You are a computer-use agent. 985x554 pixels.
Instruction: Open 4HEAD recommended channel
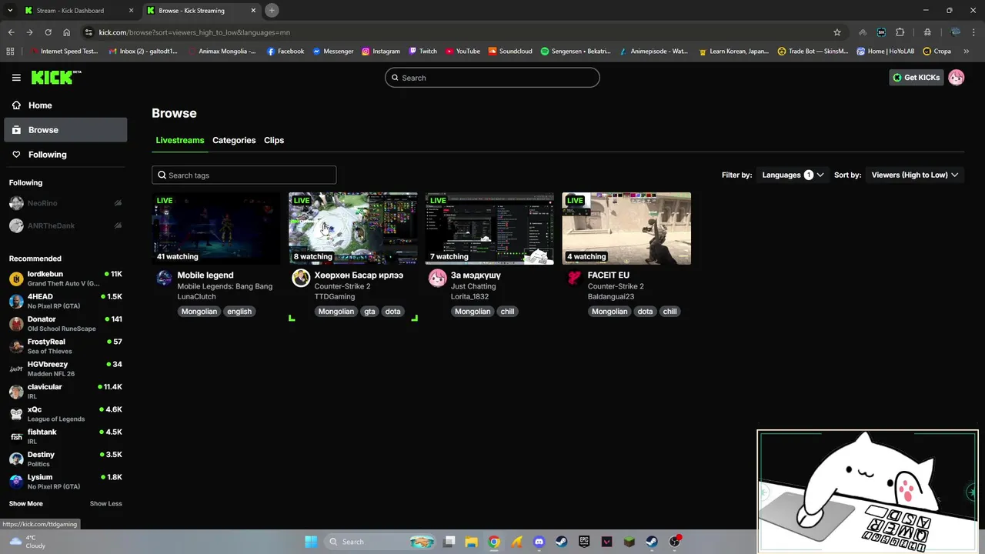click(65, 301)
